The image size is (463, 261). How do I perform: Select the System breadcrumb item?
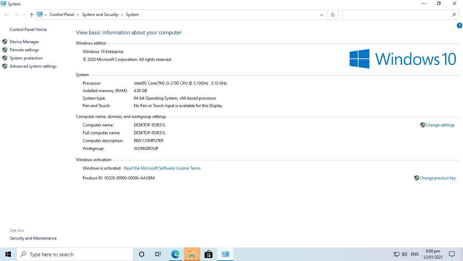pos(132,15)
